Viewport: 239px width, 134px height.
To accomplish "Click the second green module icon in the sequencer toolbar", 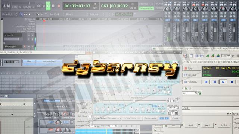I will (x=213, y=56).
